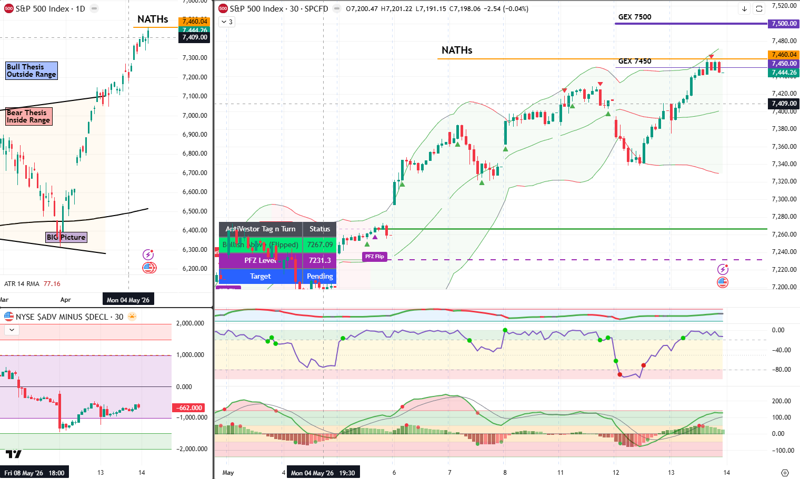Click the market status icon beside S&P 500 Index 1D
The image size is (800, 479).
94,8
